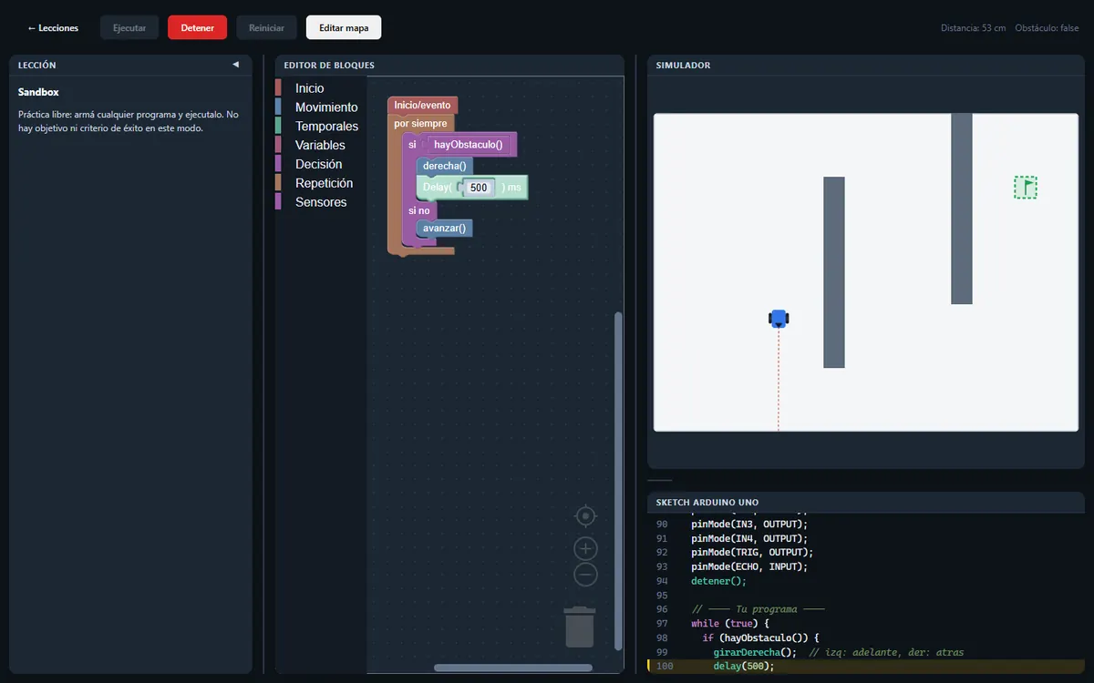This screenshot has width=1094, height=683.
Task: Click code line 'girarDerecha();'
Action: [x=755, y=652]
